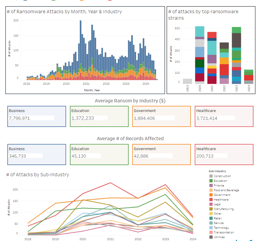Image resolution: width=257 pixels, height=241 pixels.
Task: Select Healthcare average ransom card
Action: [224, 116]
